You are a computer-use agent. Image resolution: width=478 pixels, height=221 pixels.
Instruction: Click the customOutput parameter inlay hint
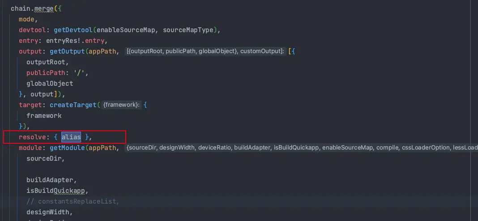pos(261,51)
